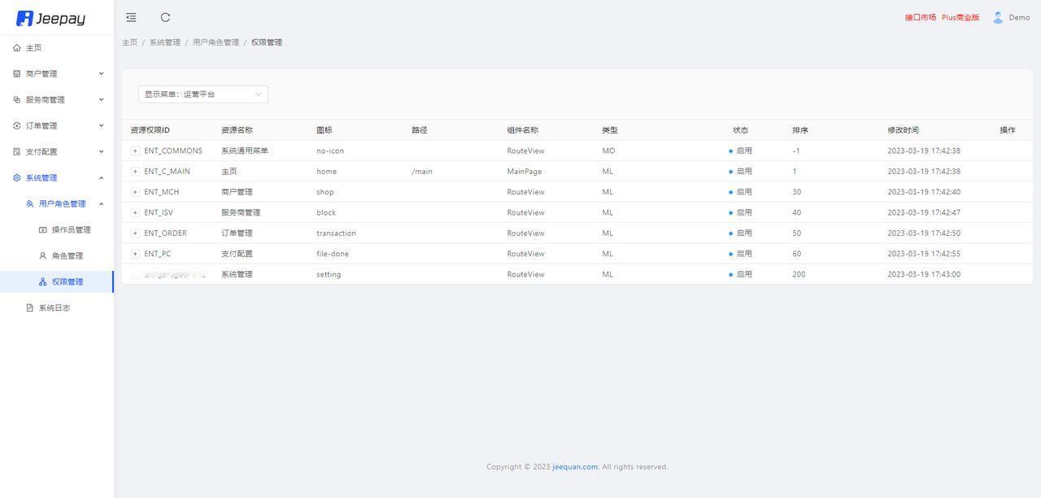Click the Plus商业版 link
This screenshot has height=498, width=1041.
pos(960,17)
